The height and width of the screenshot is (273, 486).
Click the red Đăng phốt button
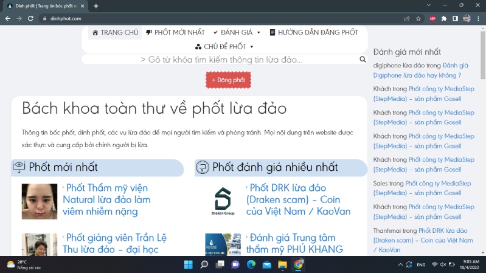[229, 80]
